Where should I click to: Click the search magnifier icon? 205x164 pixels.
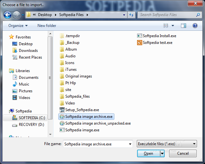[198, 15]
